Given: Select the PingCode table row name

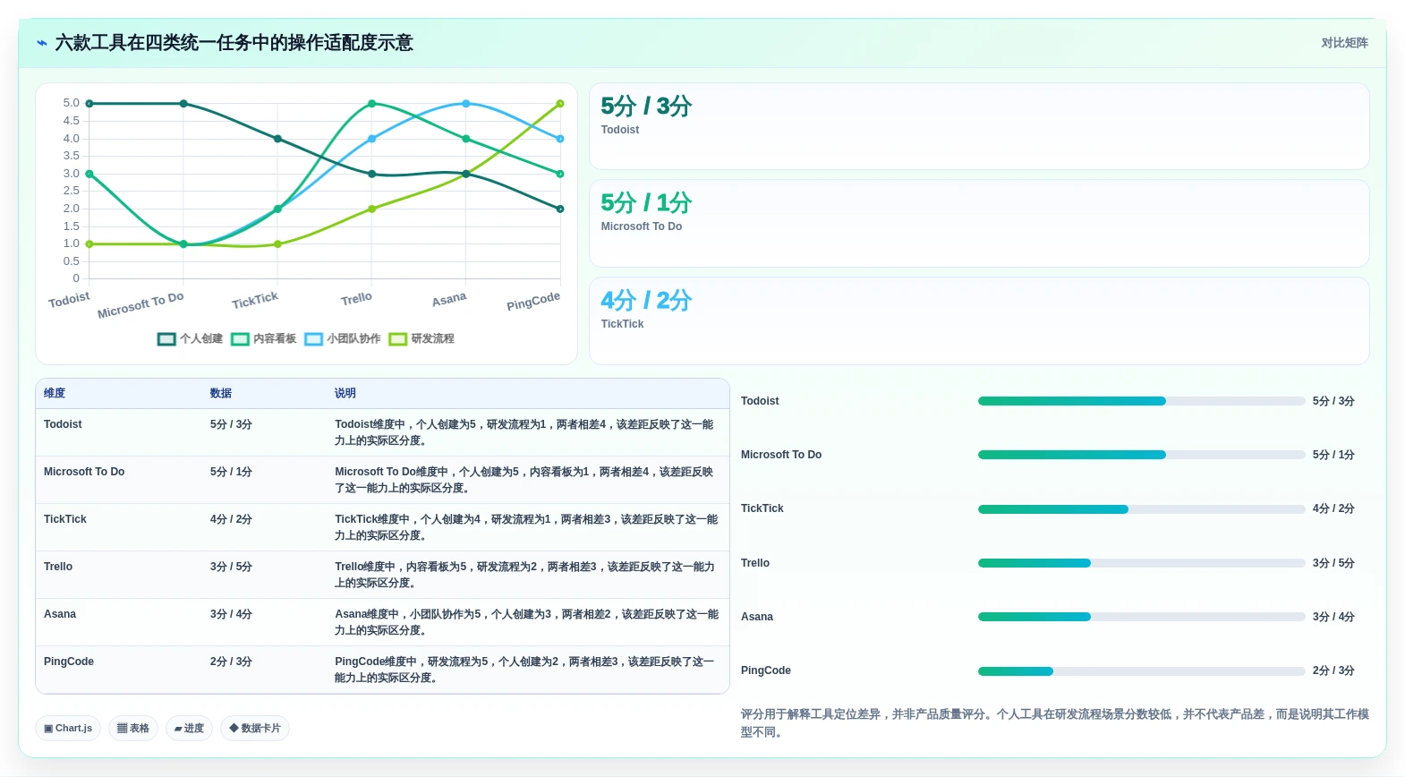Looking at the screenshot, I should (x=69, y=662).
